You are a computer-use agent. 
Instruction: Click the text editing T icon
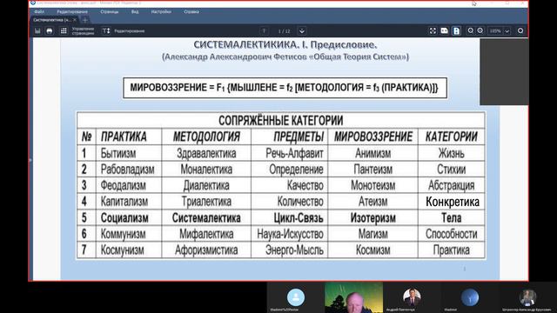pos(106,31)
